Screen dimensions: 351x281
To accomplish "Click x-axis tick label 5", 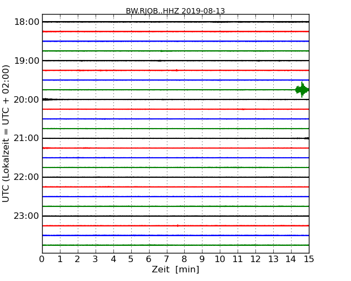I will pos(131,259).
